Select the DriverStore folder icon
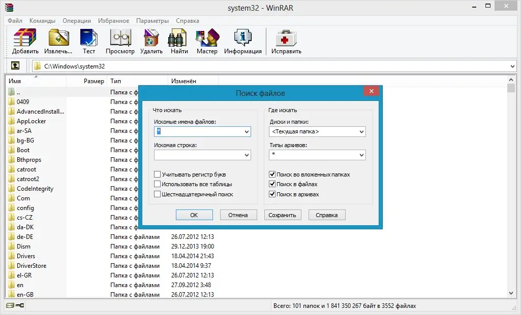 coord(12,265)
